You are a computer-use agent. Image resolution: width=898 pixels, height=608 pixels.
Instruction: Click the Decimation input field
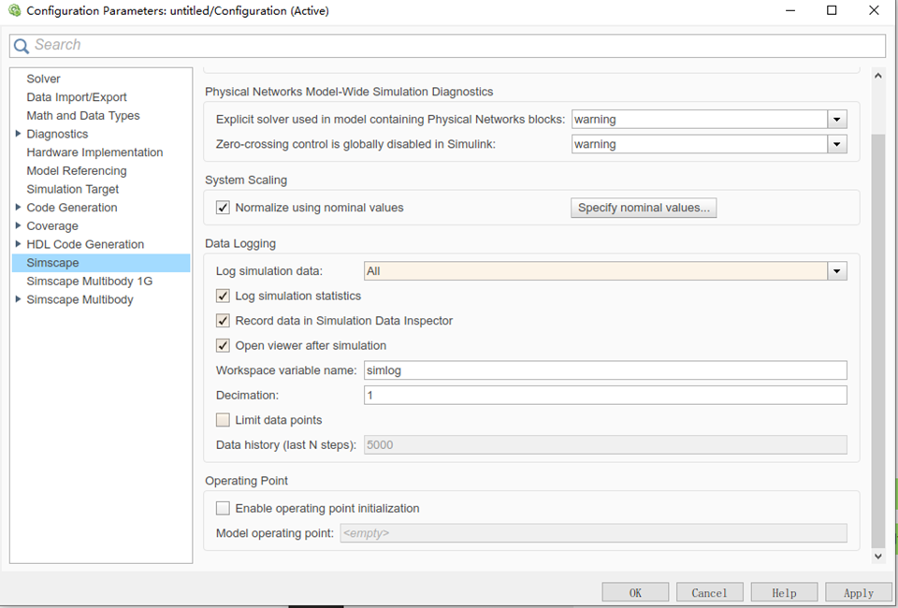click(x=605, y=395)
